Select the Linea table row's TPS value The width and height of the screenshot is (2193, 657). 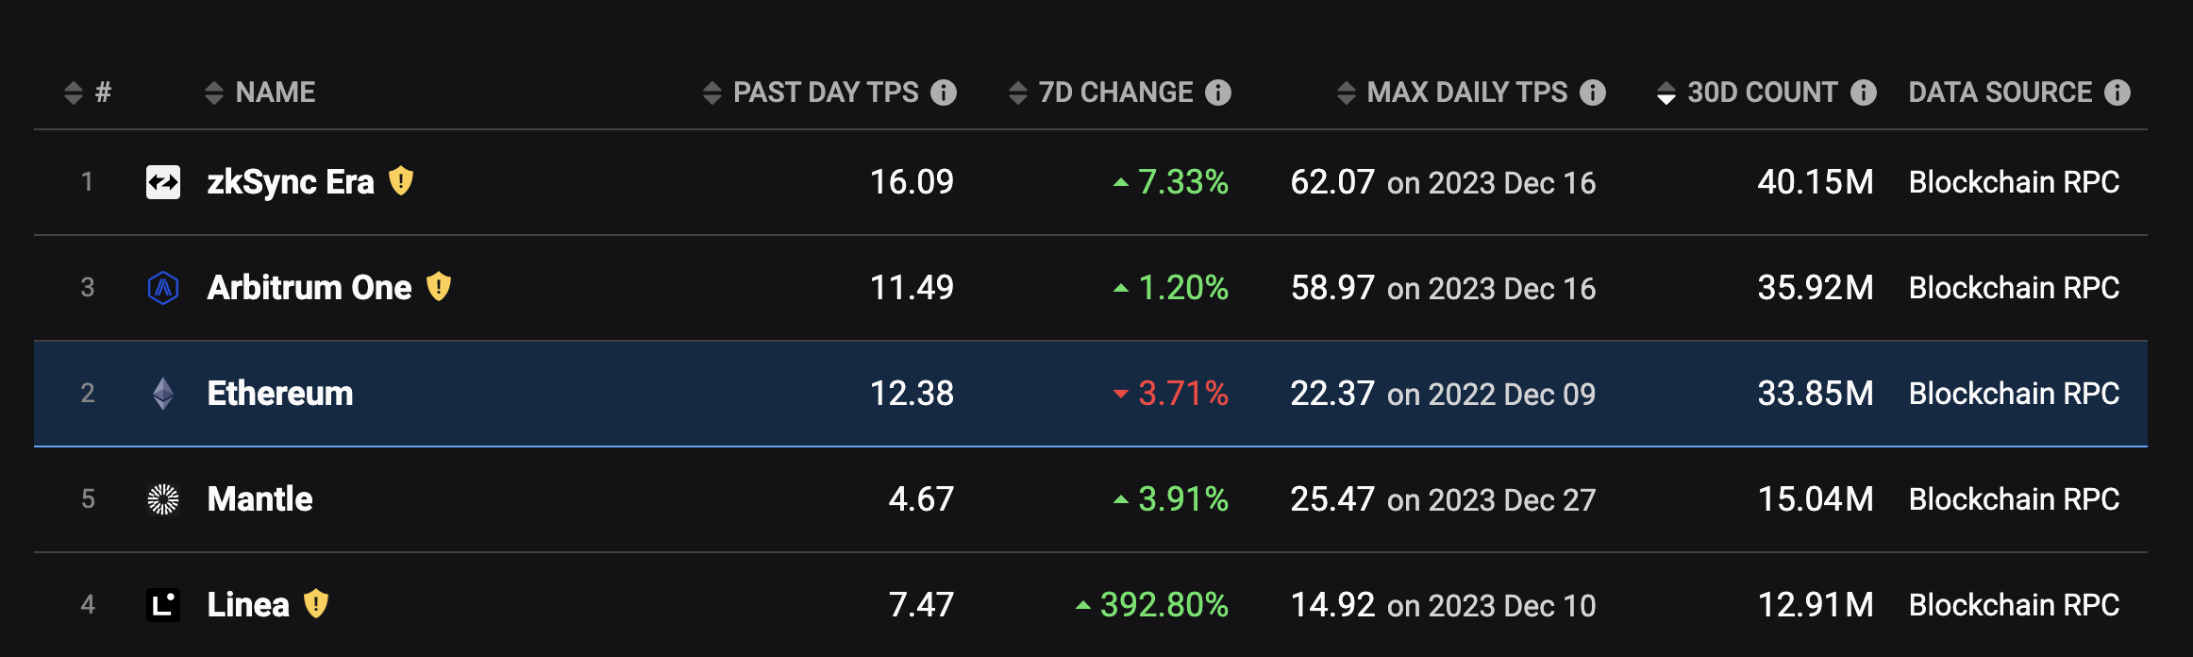pos(921,605)
